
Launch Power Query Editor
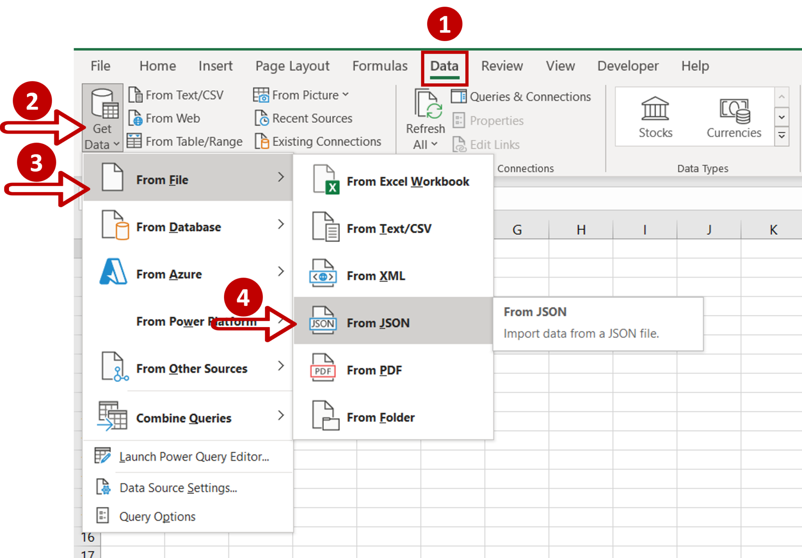pyautogui.click(x=194, y=457)
